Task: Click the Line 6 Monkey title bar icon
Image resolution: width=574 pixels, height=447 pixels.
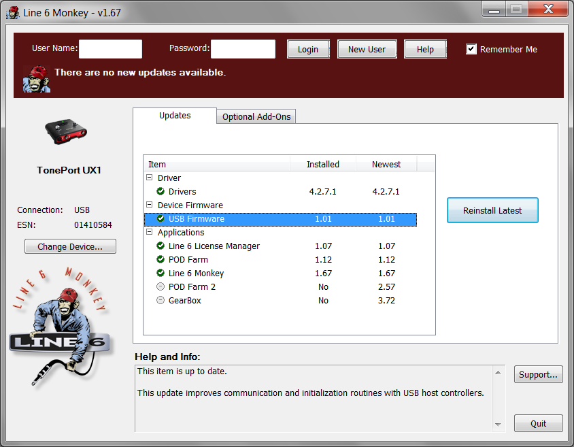Action: [x=13, y=12]
